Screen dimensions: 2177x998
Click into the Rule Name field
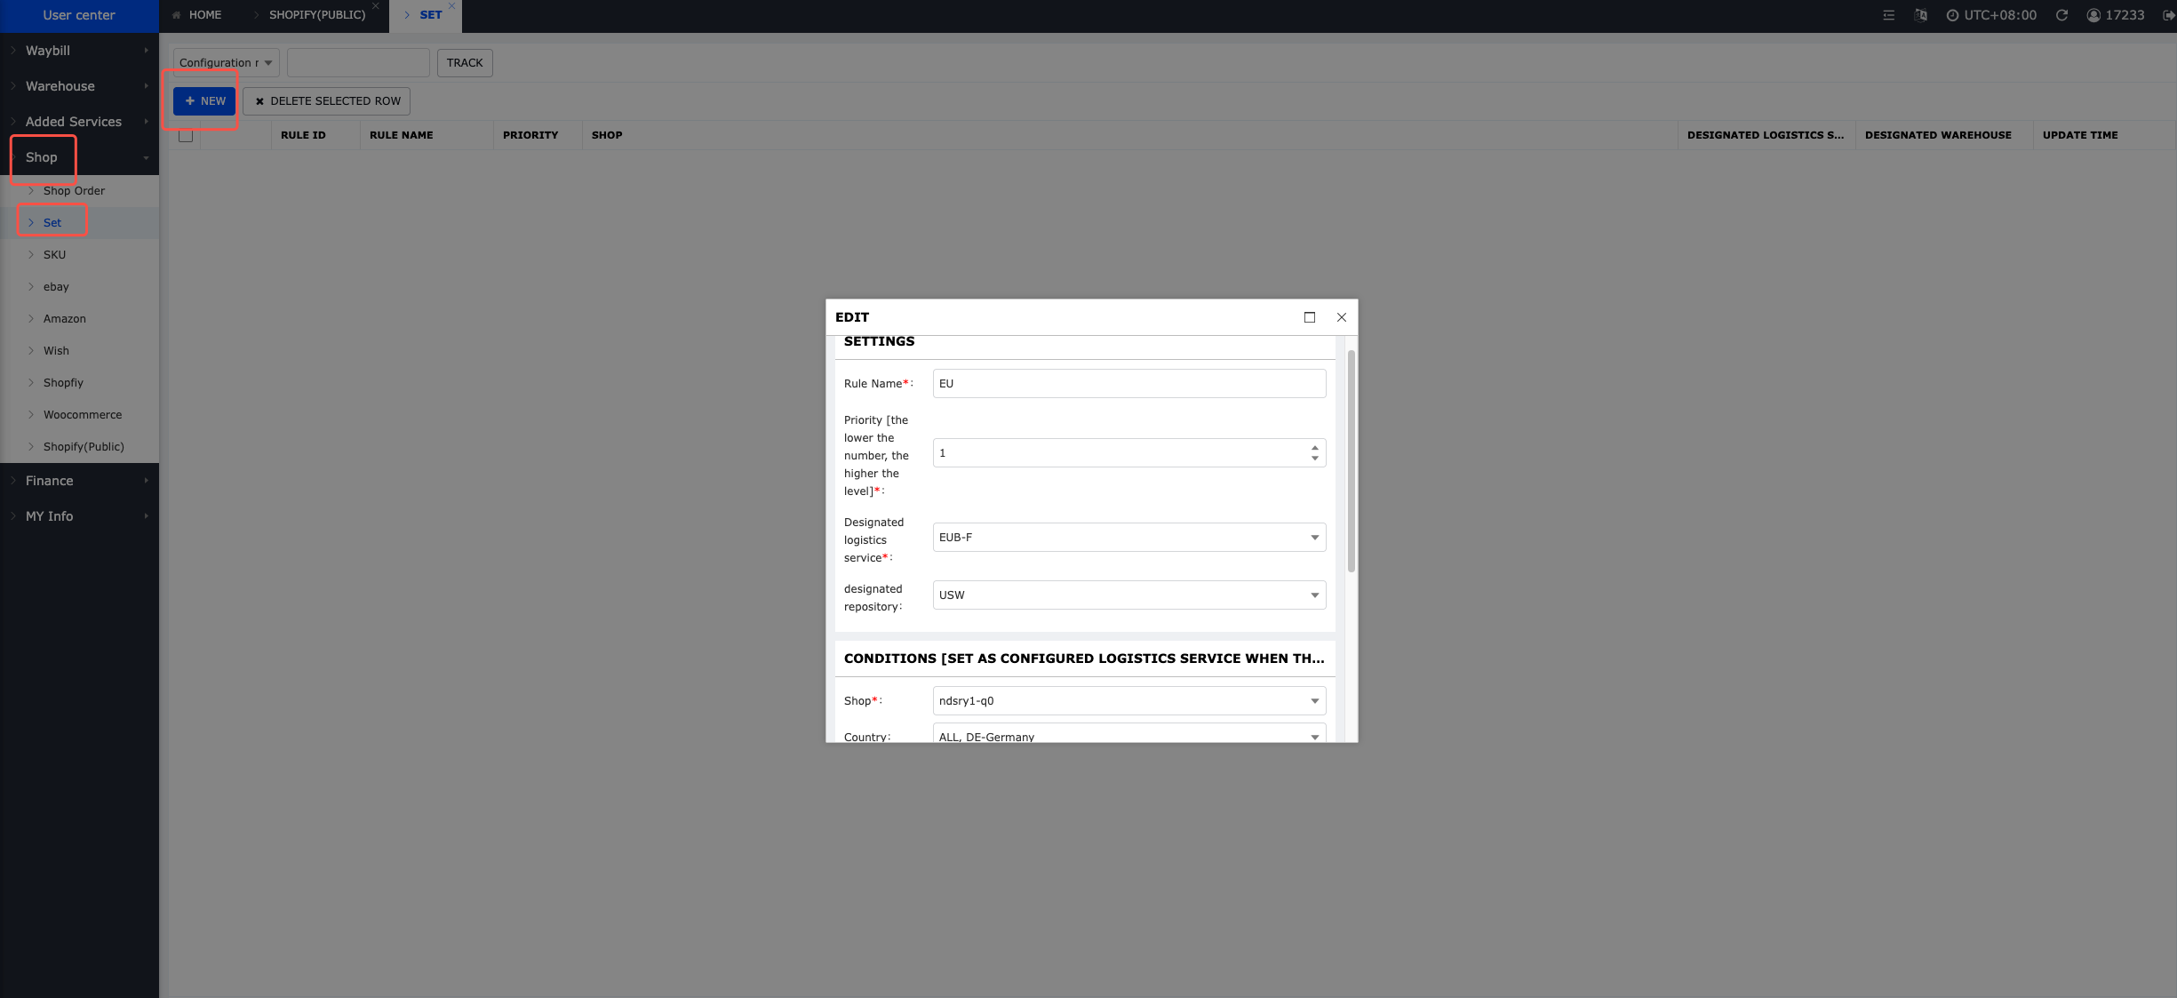pyautogui.click(x=1128, y=384)
